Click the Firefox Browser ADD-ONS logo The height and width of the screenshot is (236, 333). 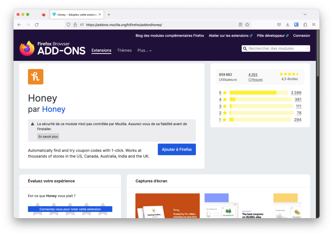[52, 48]
